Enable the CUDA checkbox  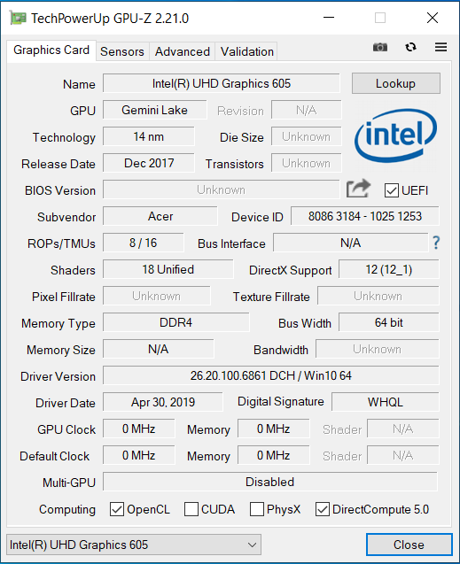pos(191,509)
